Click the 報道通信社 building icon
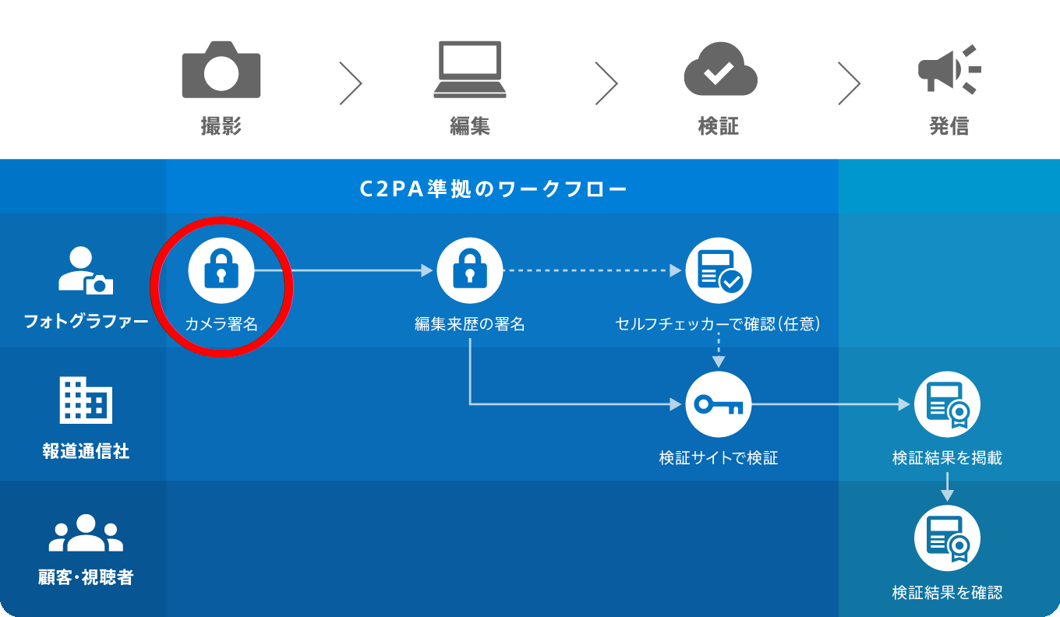Screen dimensions: 1060x617 click(x=86, y=400)
